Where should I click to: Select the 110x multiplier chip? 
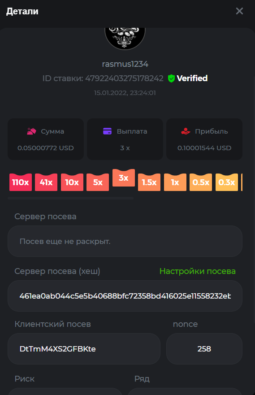click(21, 182)
